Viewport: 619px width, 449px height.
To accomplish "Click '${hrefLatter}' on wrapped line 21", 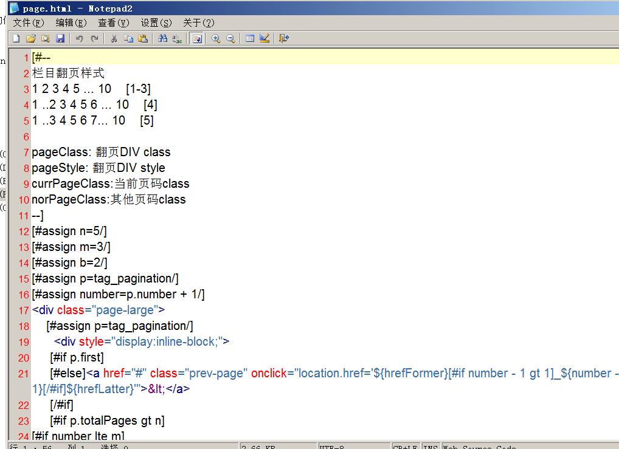I will 101,389.
